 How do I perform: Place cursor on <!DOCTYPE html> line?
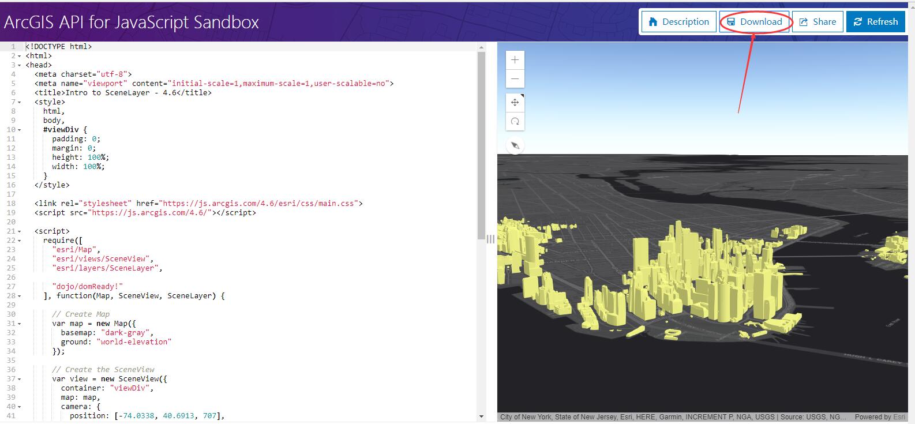pyautogui.click(x=58, y=47)
